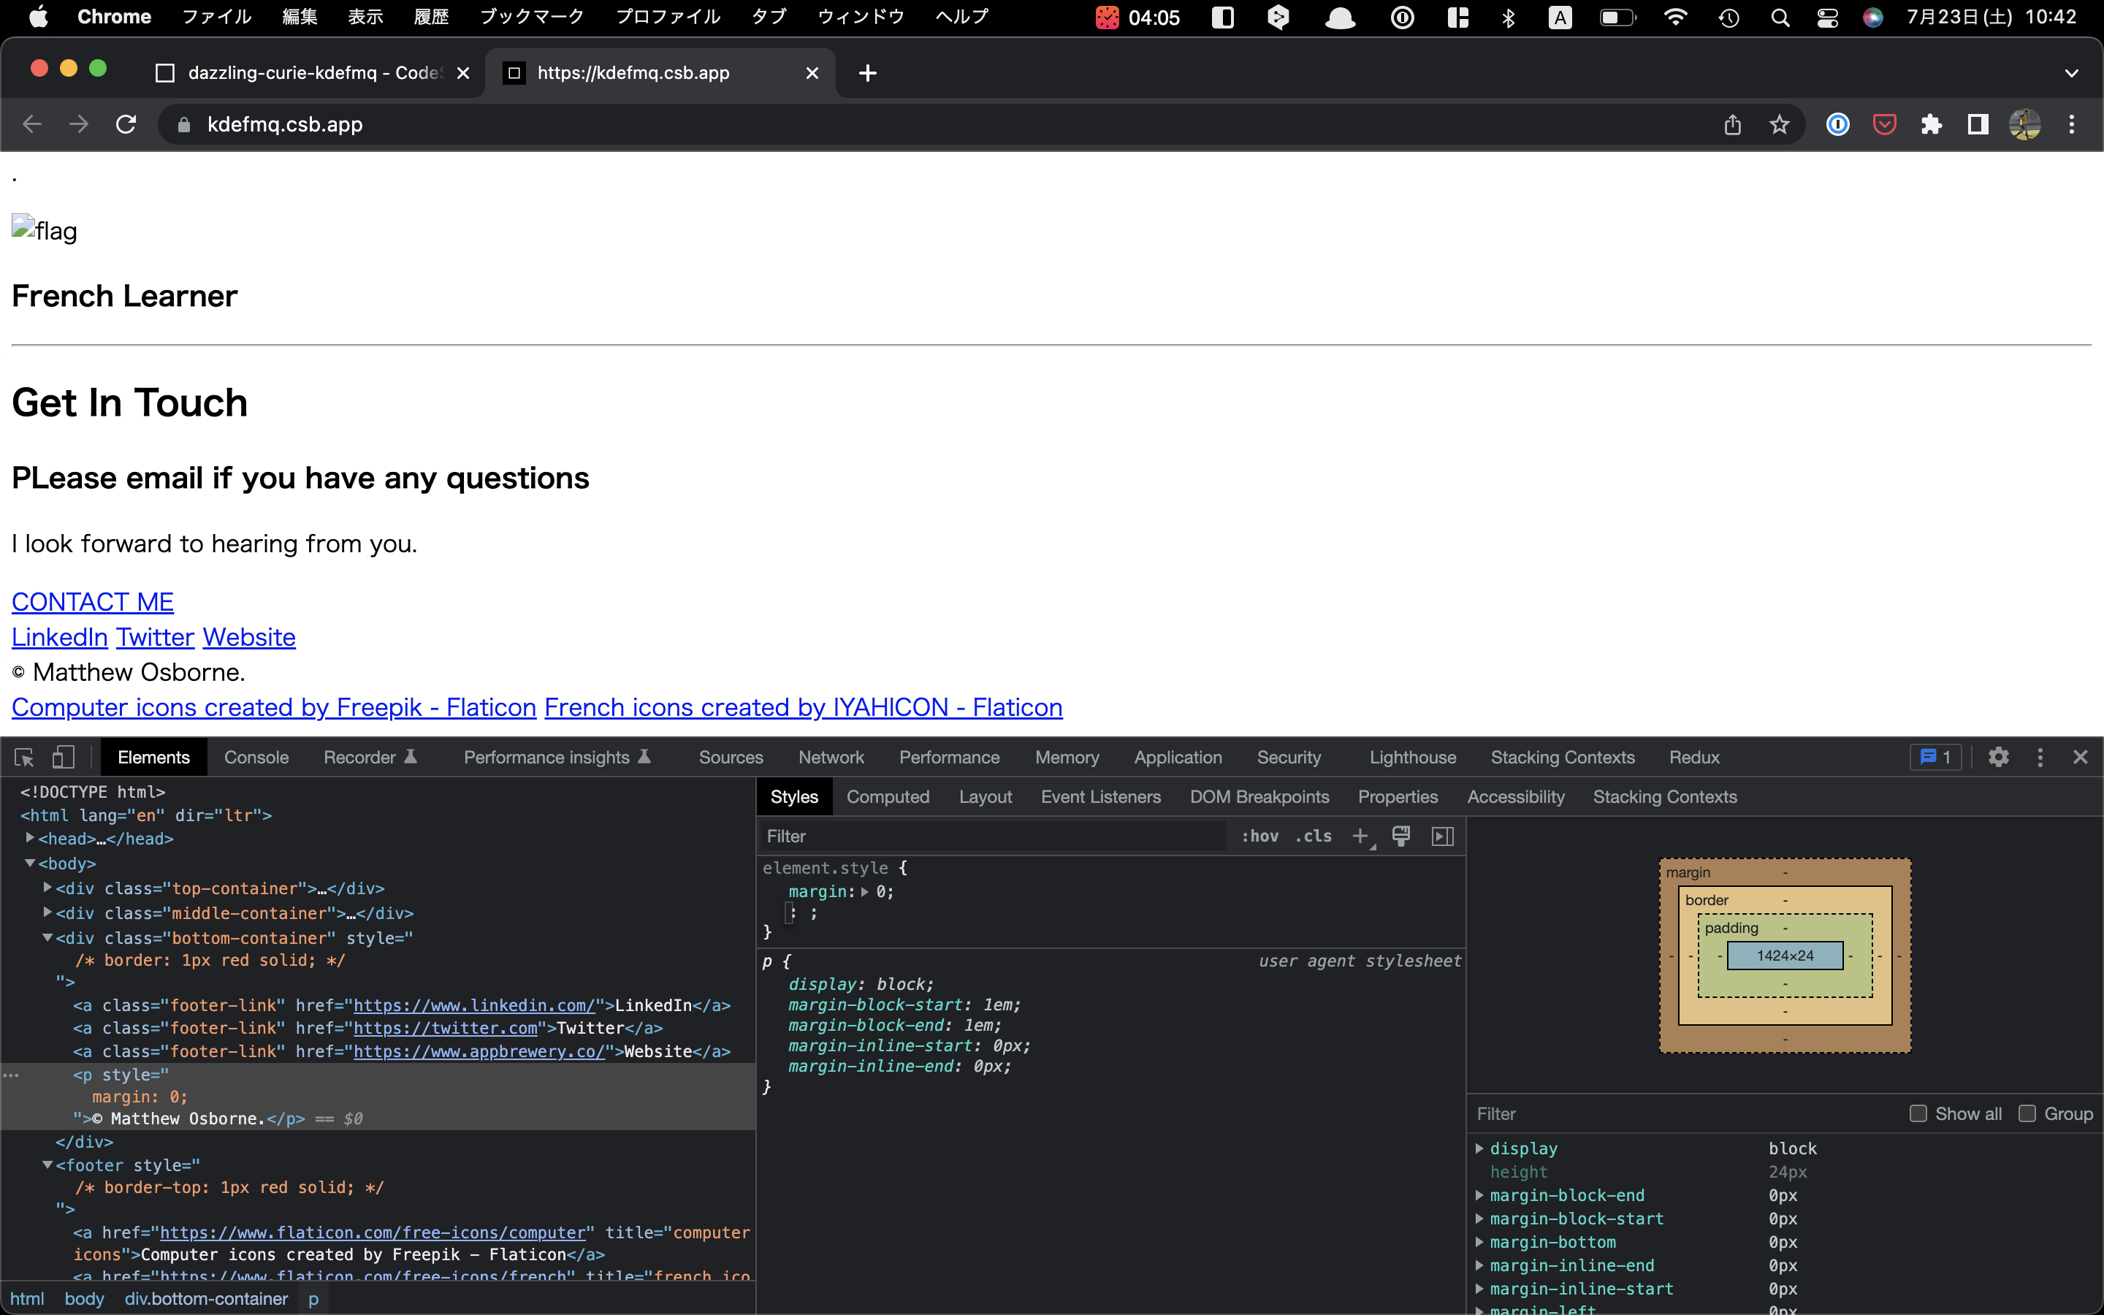Click the .cls styles toggle button
2104x1315 pixels.
tap(1314, 836)
